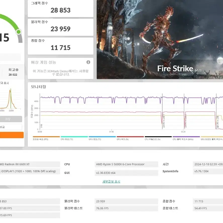Click first dashed test marker at 00:00
This screenshot has width=223, height=223.
point(40,111)
